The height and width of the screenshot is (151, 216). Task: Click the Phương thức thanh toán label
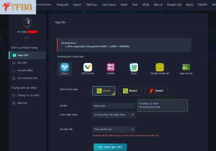pyautogui.click(x=71, y=57)
